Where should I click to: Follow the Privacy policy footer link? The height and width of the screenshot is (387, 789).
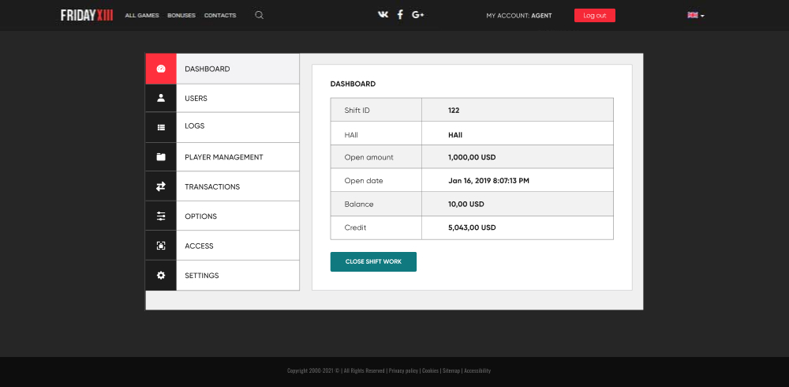point(404,370)
